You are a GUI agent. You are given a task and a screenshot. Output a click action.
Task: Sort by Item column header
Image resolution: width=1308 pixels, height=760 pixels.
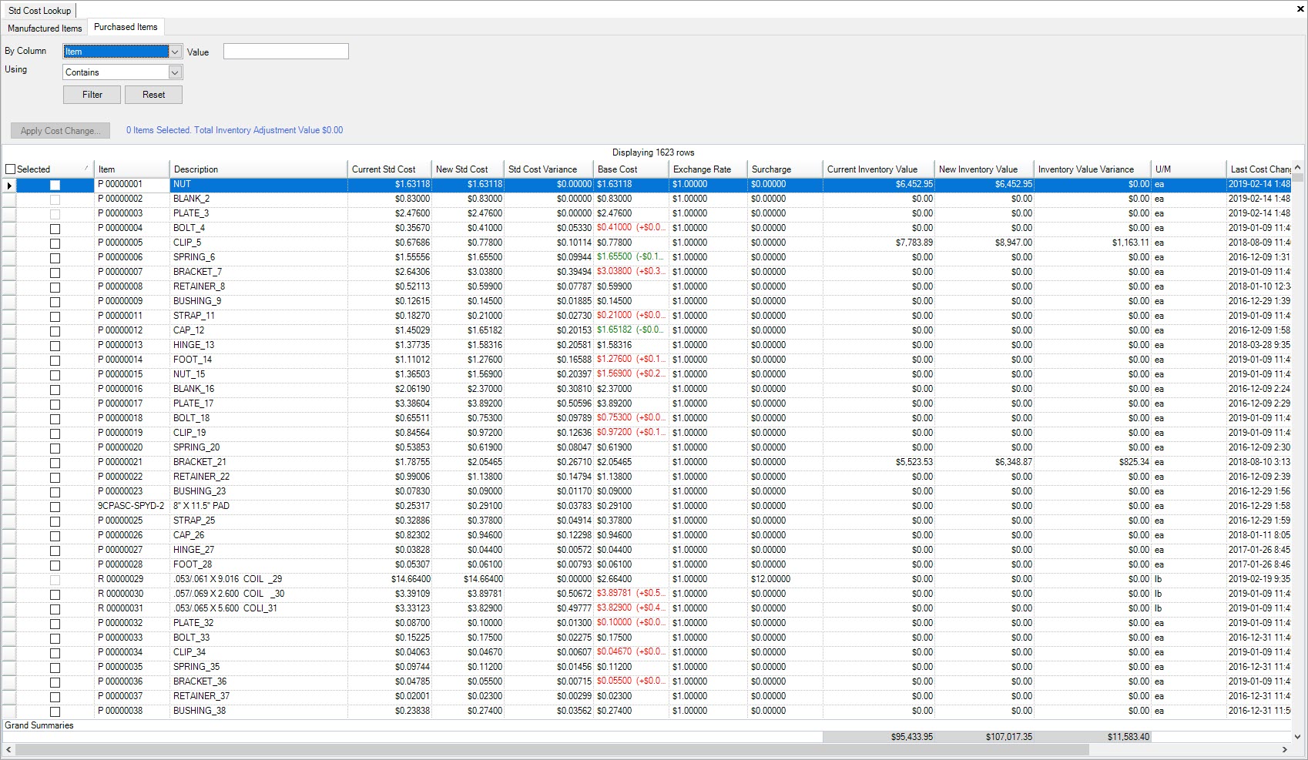(132, 169)
